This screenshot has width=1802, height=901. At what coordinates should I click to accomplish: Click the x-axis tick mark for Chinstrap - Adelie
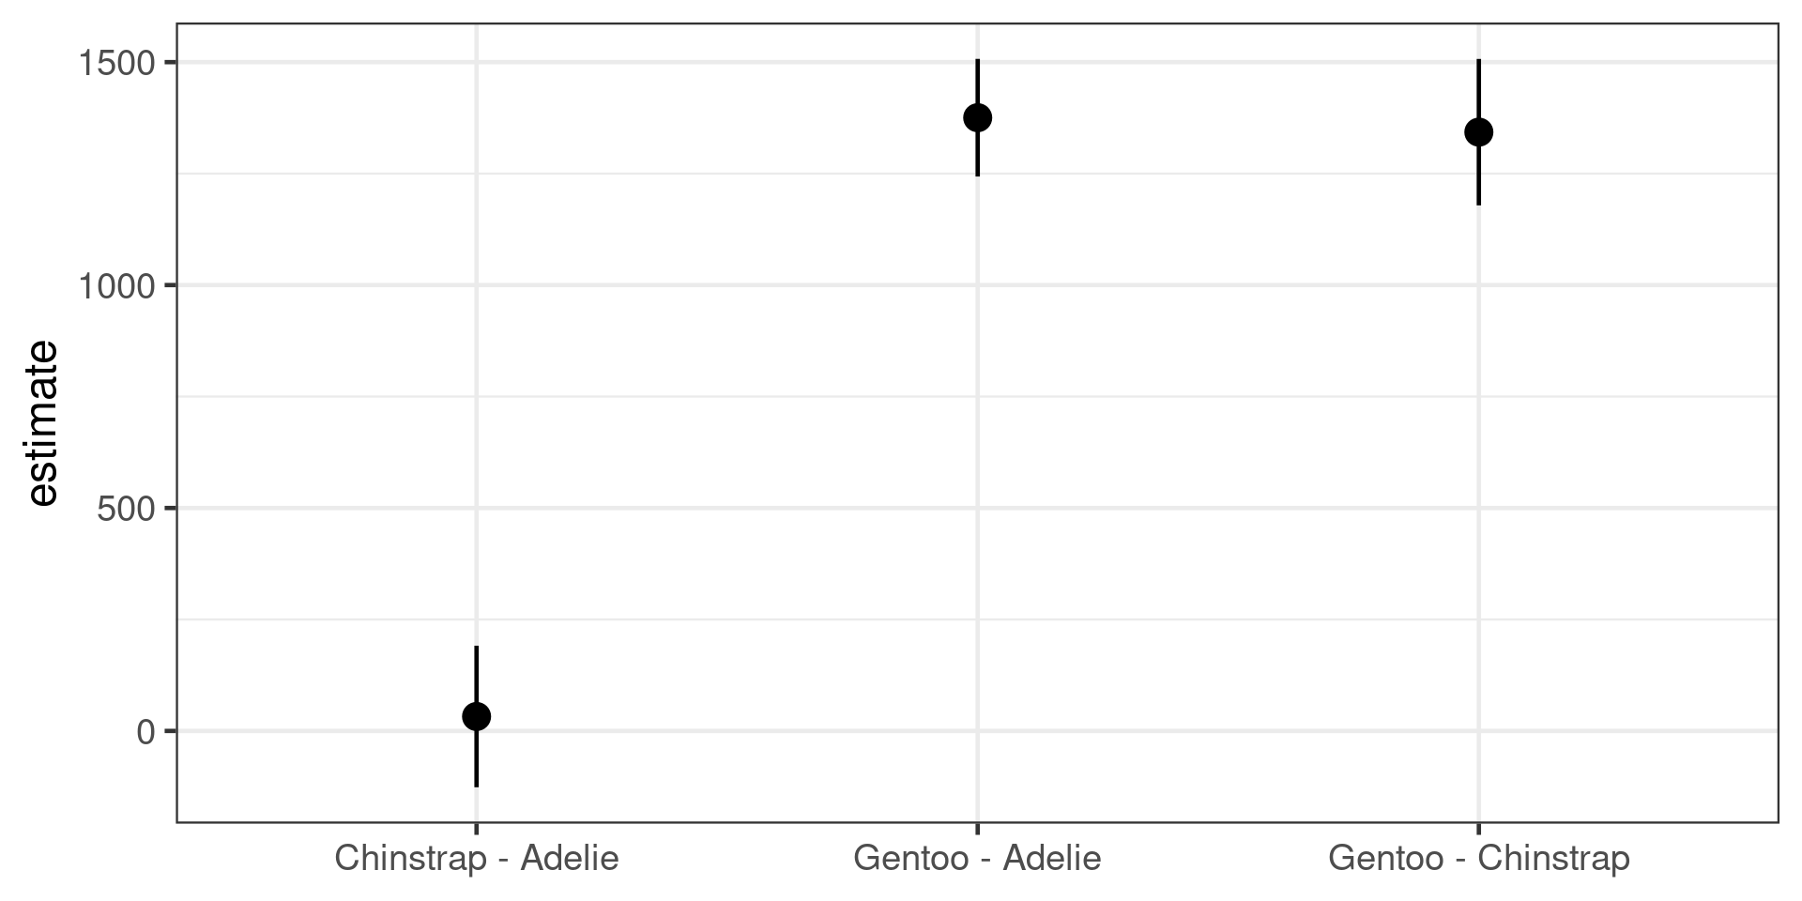coord(477,829)
